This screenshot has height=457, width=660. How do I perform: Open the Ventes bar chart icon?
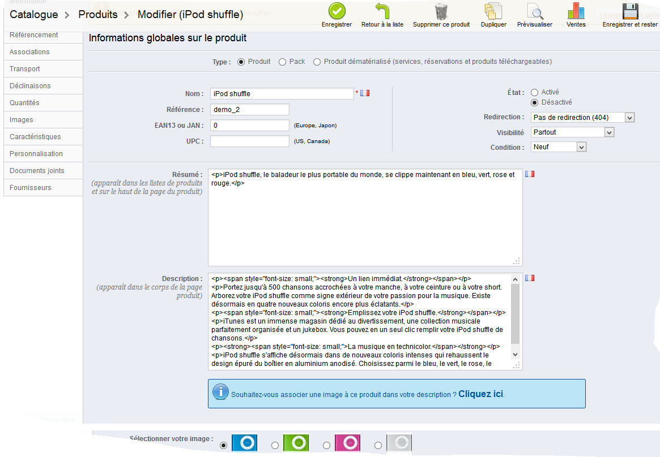(x=576, y=11)
